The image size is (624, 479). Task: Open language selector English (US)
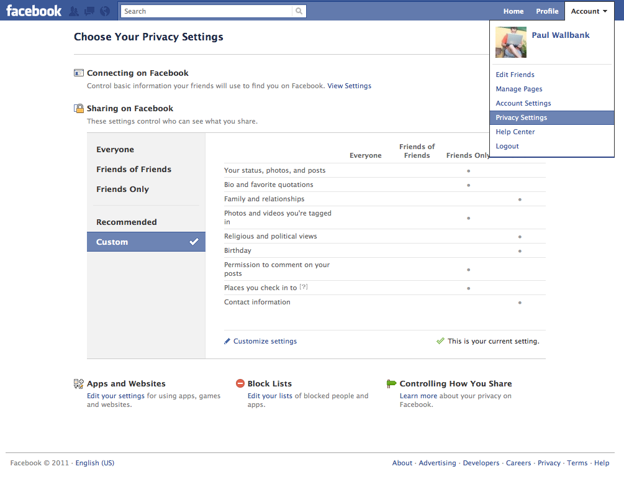point(95,463)
